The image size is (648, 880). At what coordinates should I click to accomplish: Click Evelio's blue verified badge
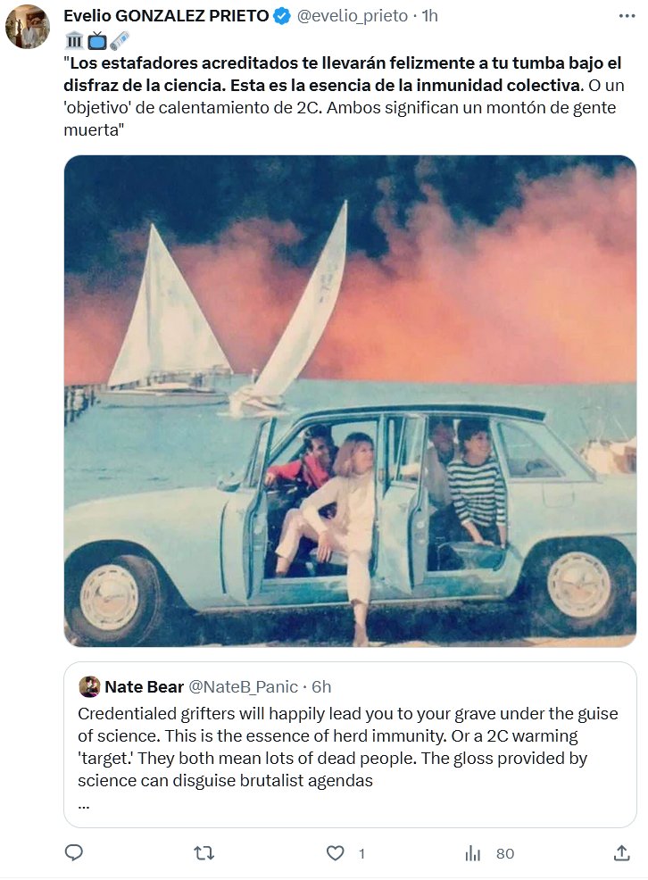click(282, 16)
